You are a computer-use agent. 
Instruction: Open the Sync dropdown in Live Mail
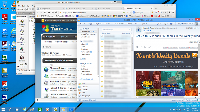[x=144, y=24]
